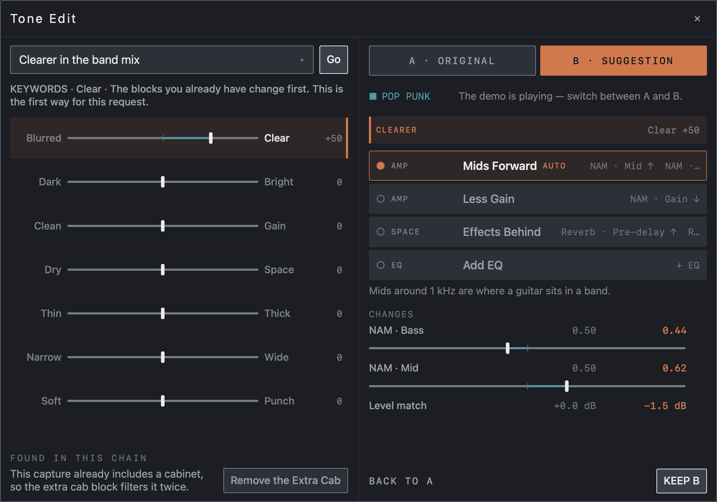Click the Less Gain option title
This screenshot has width=717, height=502.
pyautogui.click(x=489, y=199)
